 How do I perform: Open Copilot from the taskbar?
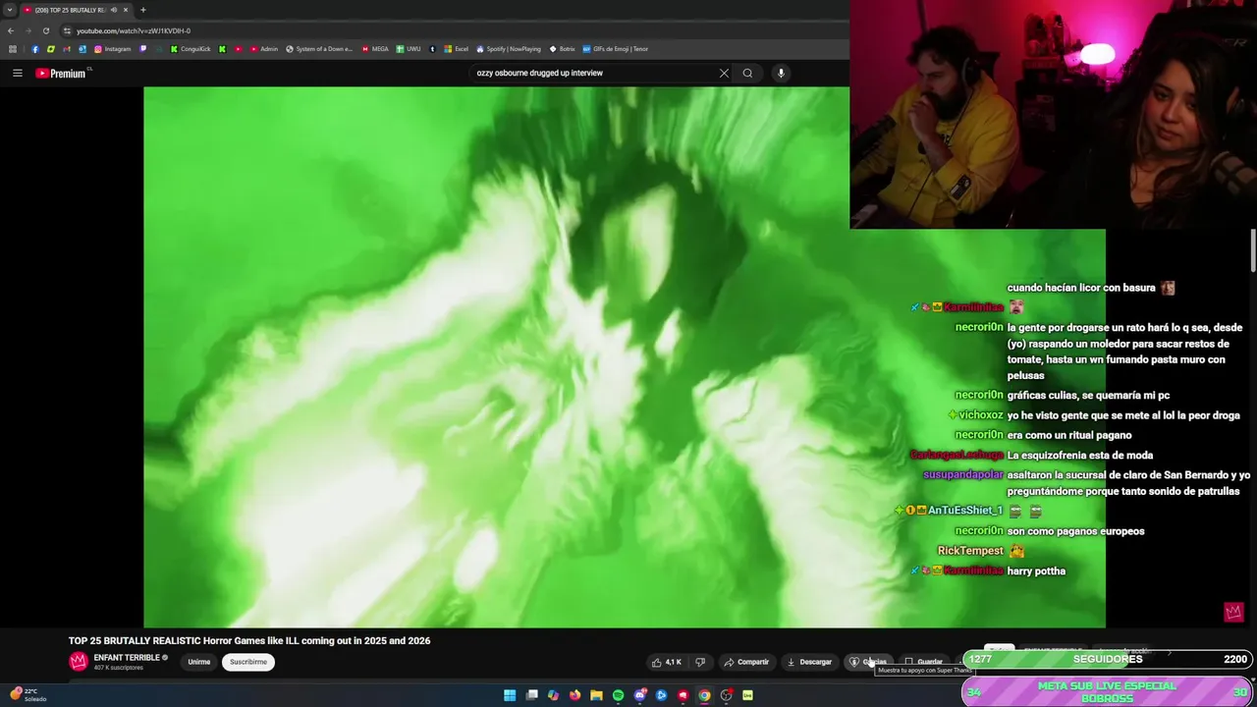click(553, 695)
